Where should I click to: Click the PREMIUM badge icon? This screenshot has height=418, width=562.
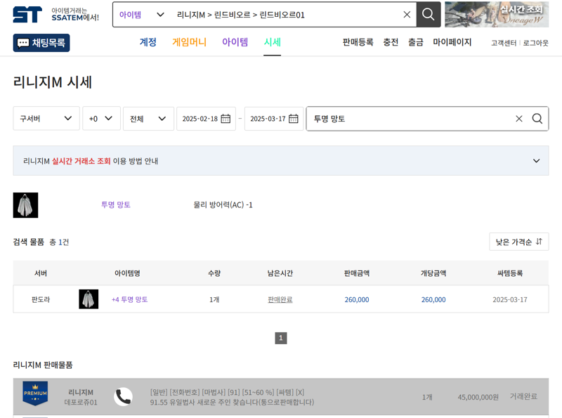[35, 393]
